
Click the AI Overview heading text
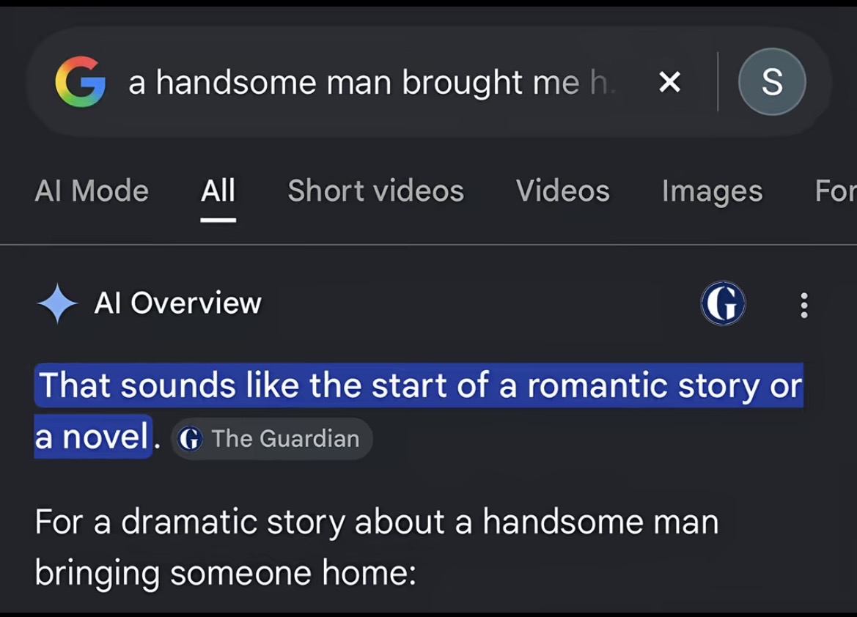[177, 303]
